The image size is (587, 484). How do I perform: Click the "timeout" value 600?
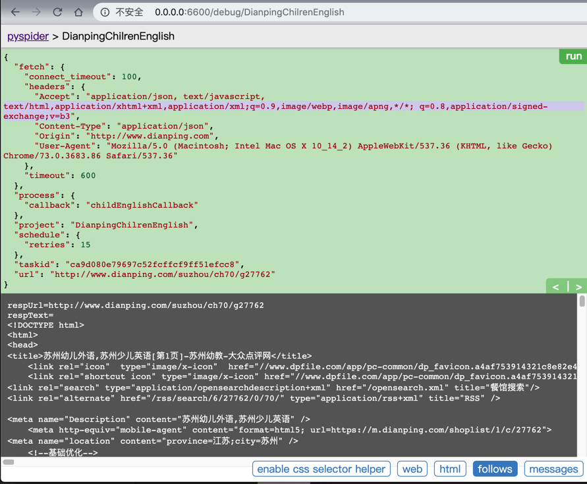click(88, 175)
